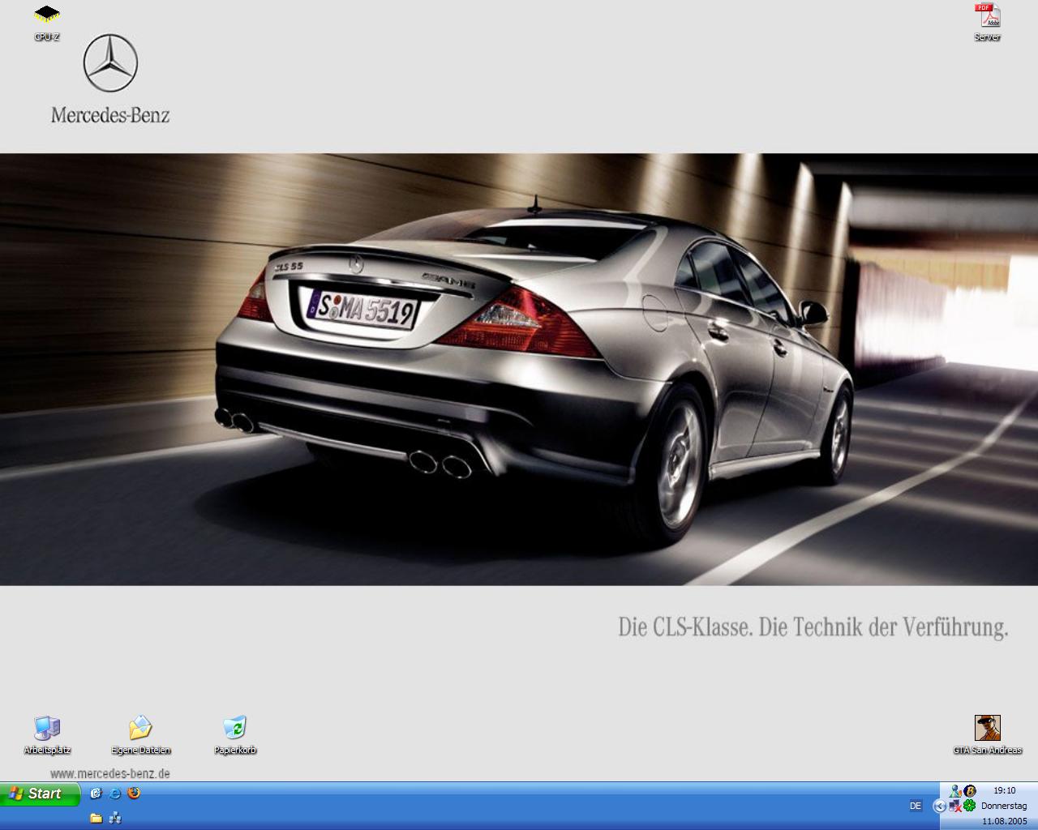The width and height of the screenshot is (1038, 830).
Task: Open MSN Messenger tray icon
Action: tap(955, 790)
